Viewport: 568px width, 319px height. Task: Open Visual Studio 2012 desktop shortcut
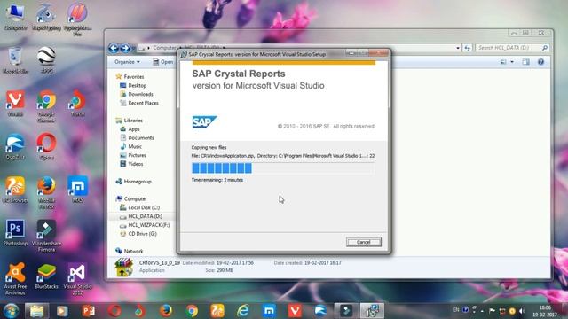pyautogui.click(x=77, y=278)
